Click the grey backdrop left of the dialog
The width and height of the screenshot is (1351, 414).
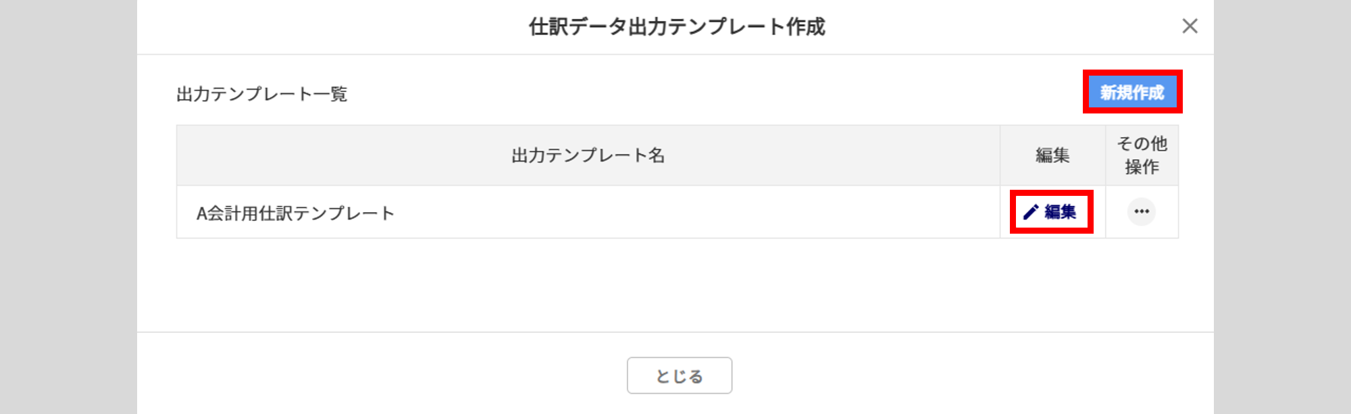68,203
